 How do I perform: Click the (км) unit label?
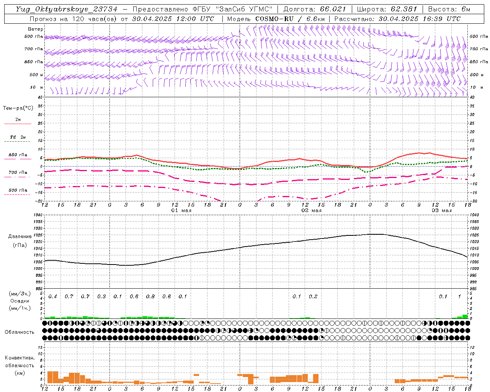click(20, 373)
